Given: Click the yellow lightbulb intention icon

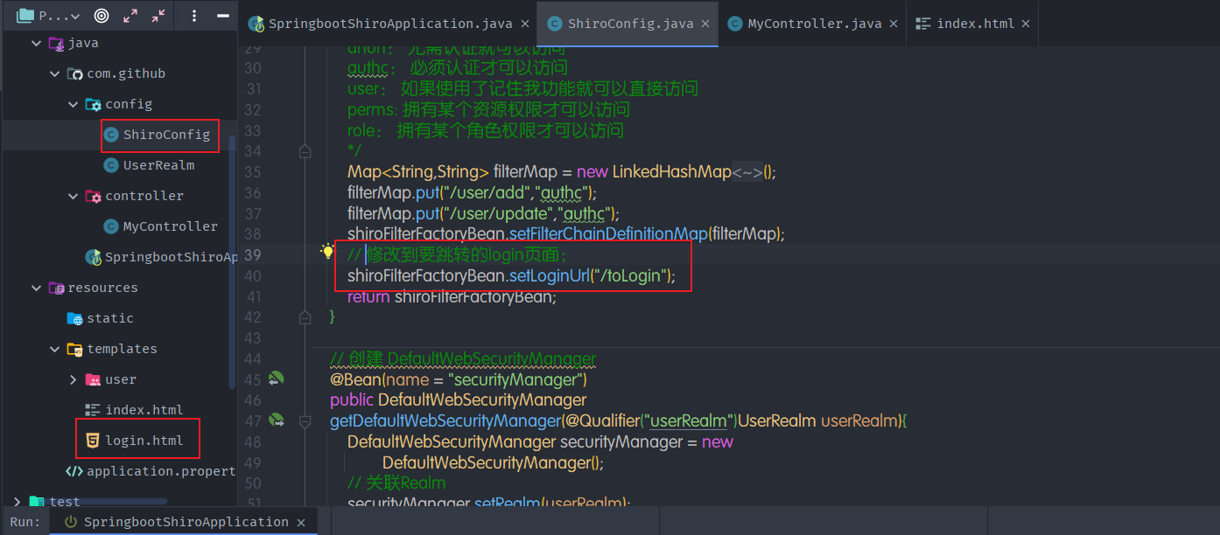Looking at the screenshot, I should tap(328, 252).
